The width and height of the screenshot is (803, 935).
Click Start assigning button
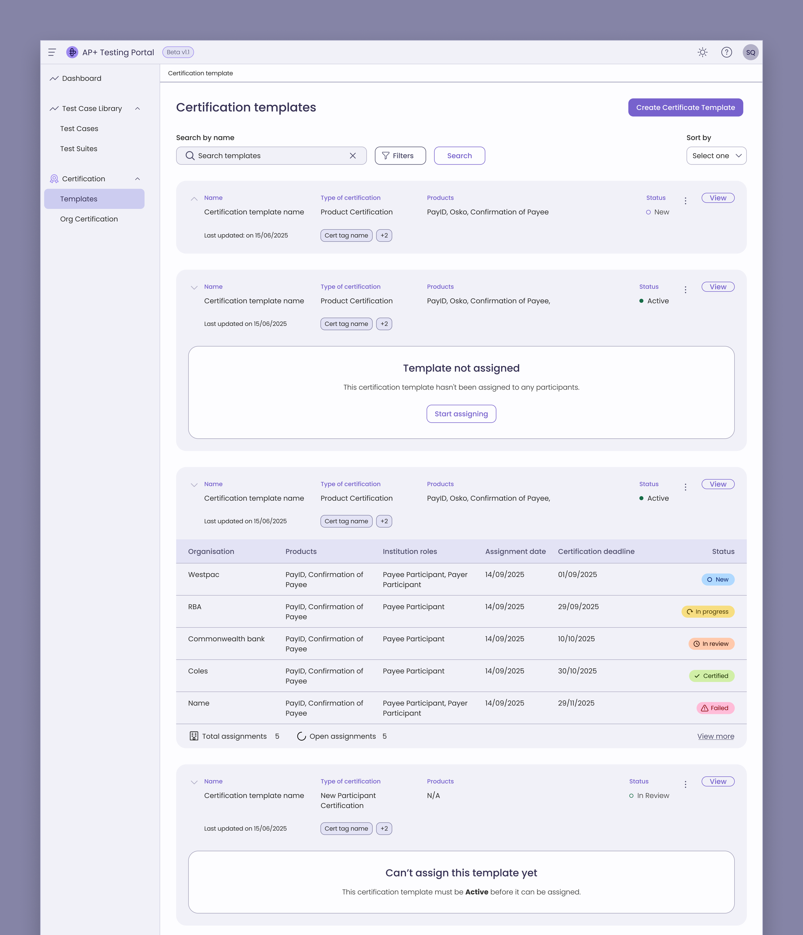(461, 414)
